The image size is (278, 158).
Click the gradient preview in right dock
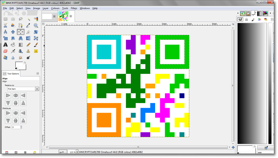[x=252, y=83]
